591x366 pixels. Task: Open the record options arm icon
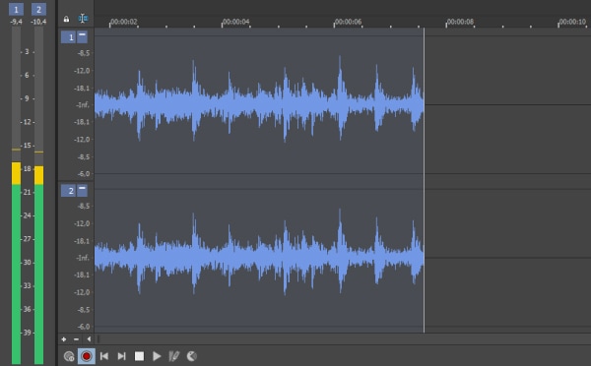[x=69, y=356]
